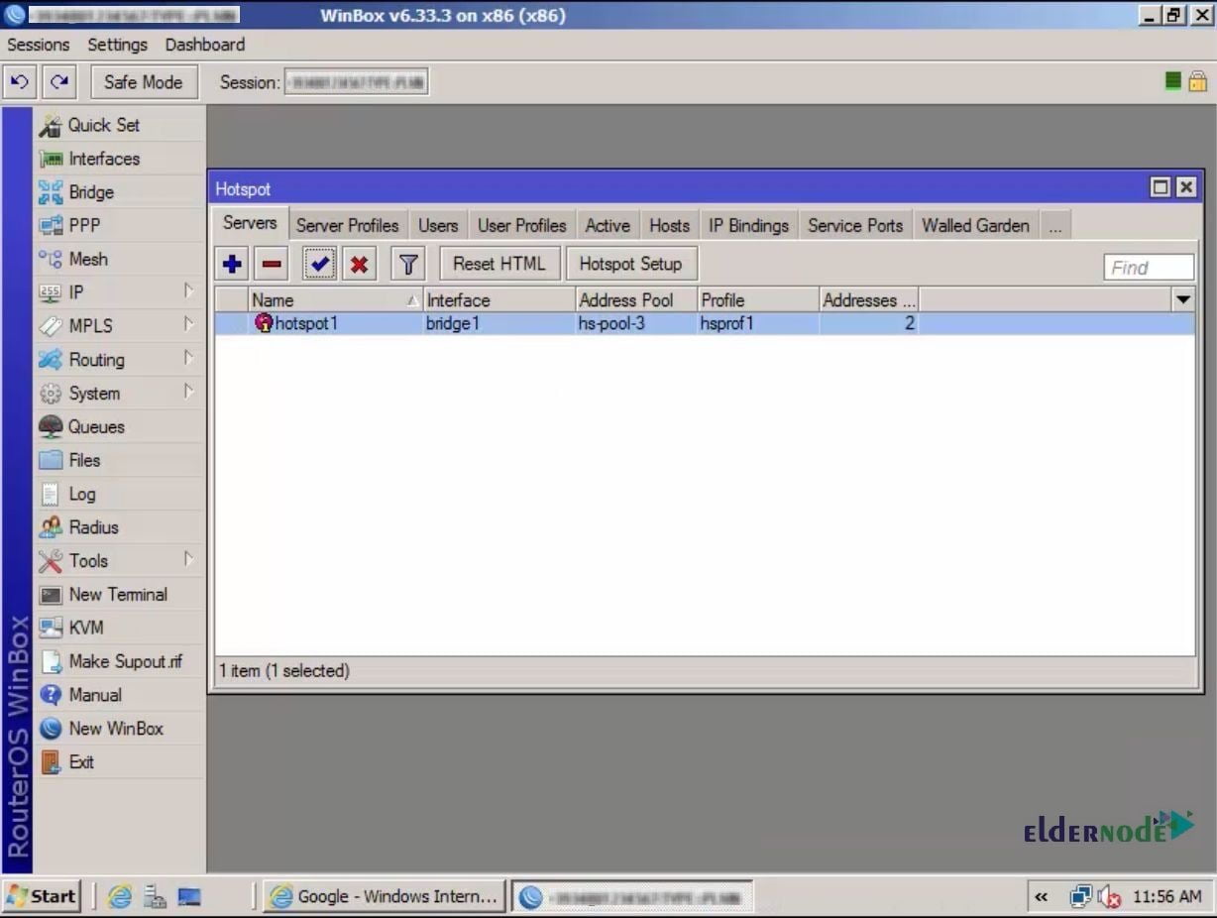Start the Hotspot Setup wizard
The height and width of the screenshot is (918, 1217).
(630, 263)
